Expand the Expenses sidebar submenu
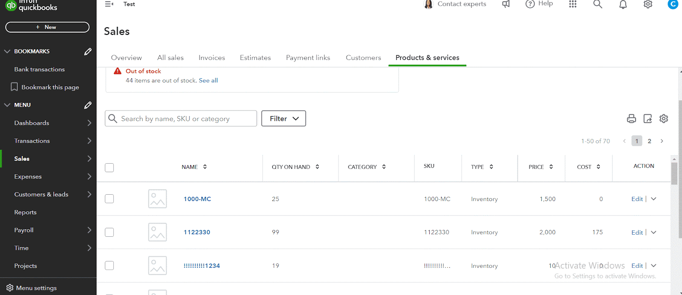682x295 pixels. click(89, 176)
